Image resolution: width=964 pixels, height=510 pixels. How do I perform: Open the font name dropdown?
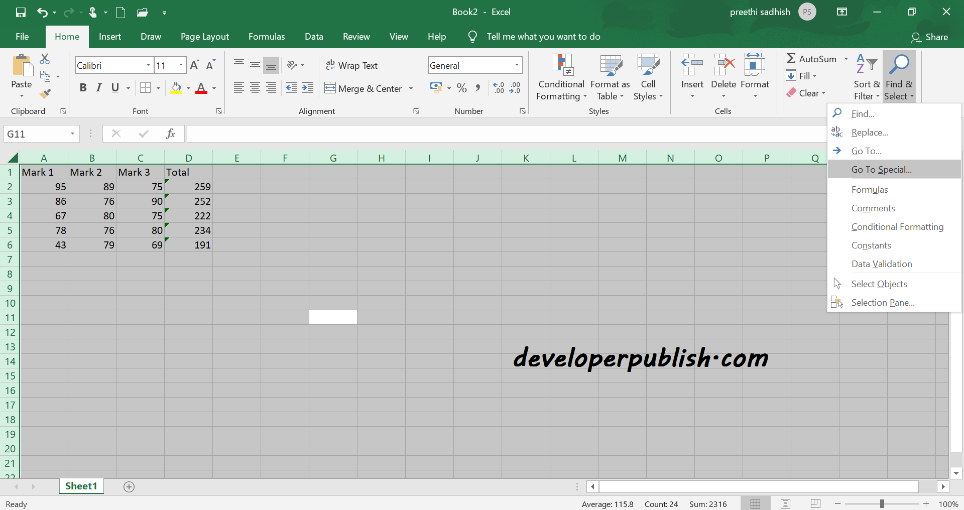[148, 65]
